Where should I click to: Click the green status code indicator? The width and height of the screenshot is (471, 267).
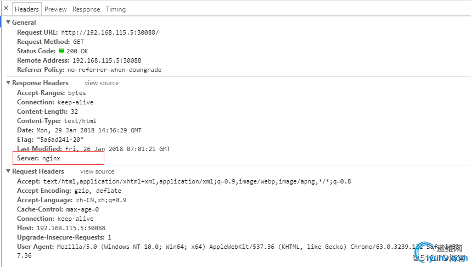(x=61, y=51)
